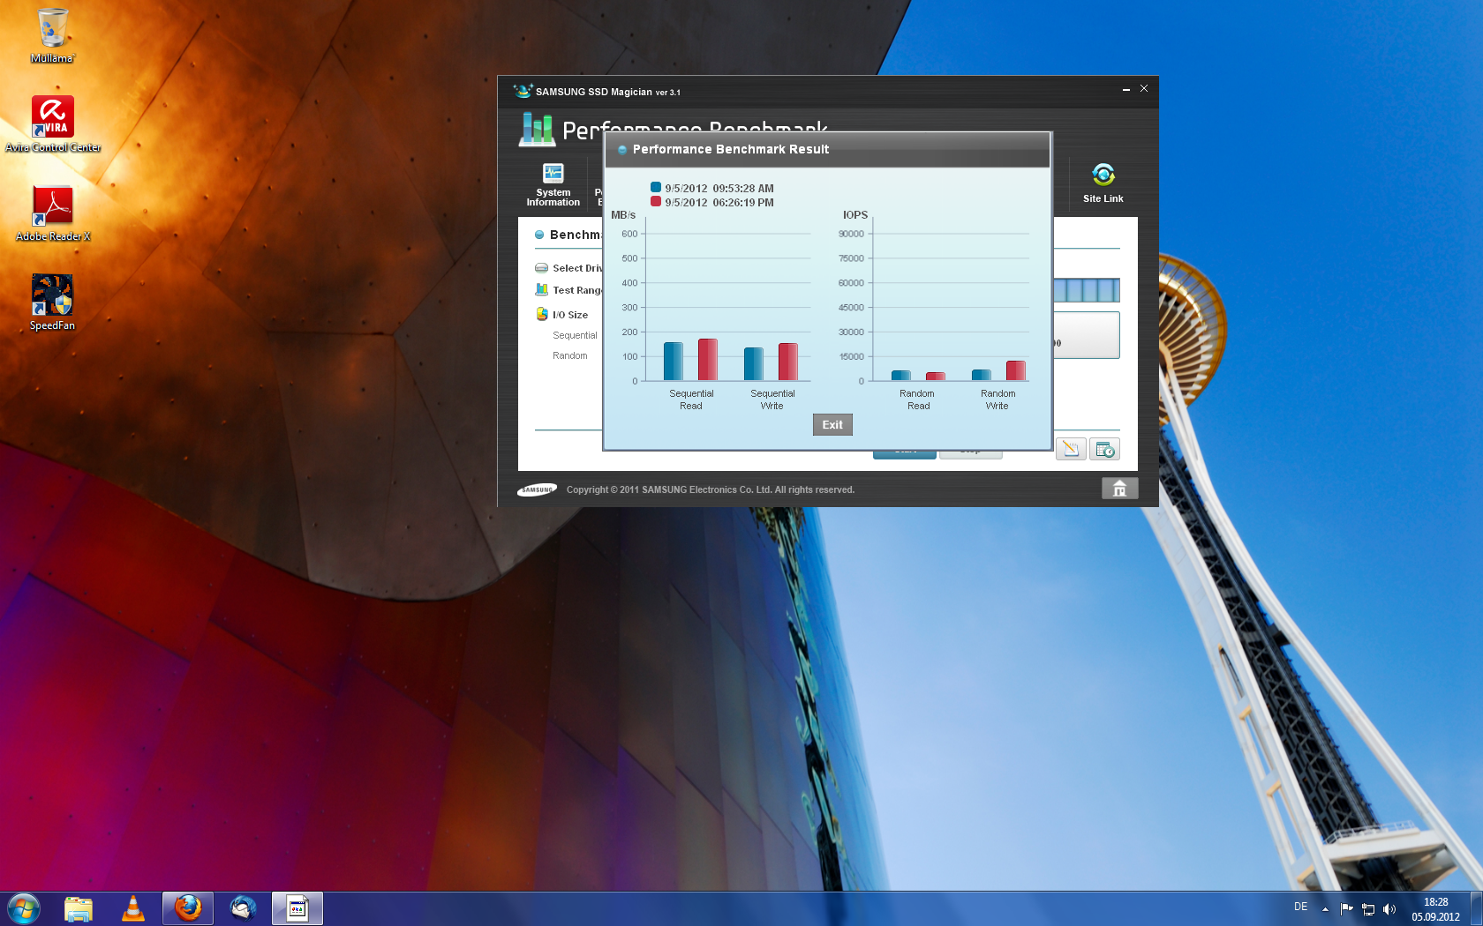Select the Avira Control Center desktop icon
Image resolution: width=1483 pixels, height=926 pixels.
53,124
